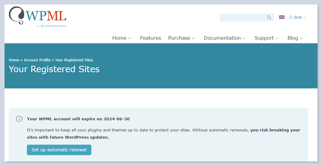This screenshot has width=322, height=166.
Task: Open the Bob account dropdown arrow
Action: pyautogui.click(x=304, y=17)
